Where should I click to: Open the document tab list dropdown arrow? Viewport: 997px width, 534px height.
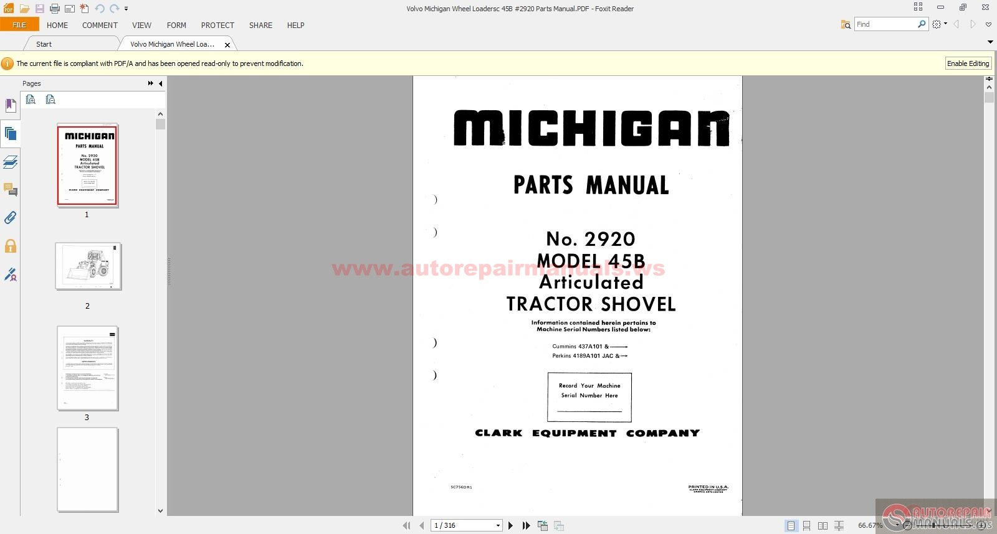click(x=990, y=42)
